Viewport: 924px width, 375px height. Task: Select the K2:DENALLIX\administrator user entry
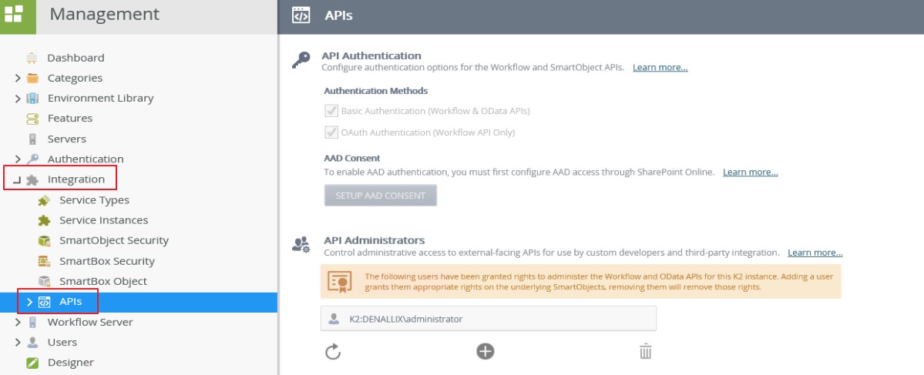point(489,319)
